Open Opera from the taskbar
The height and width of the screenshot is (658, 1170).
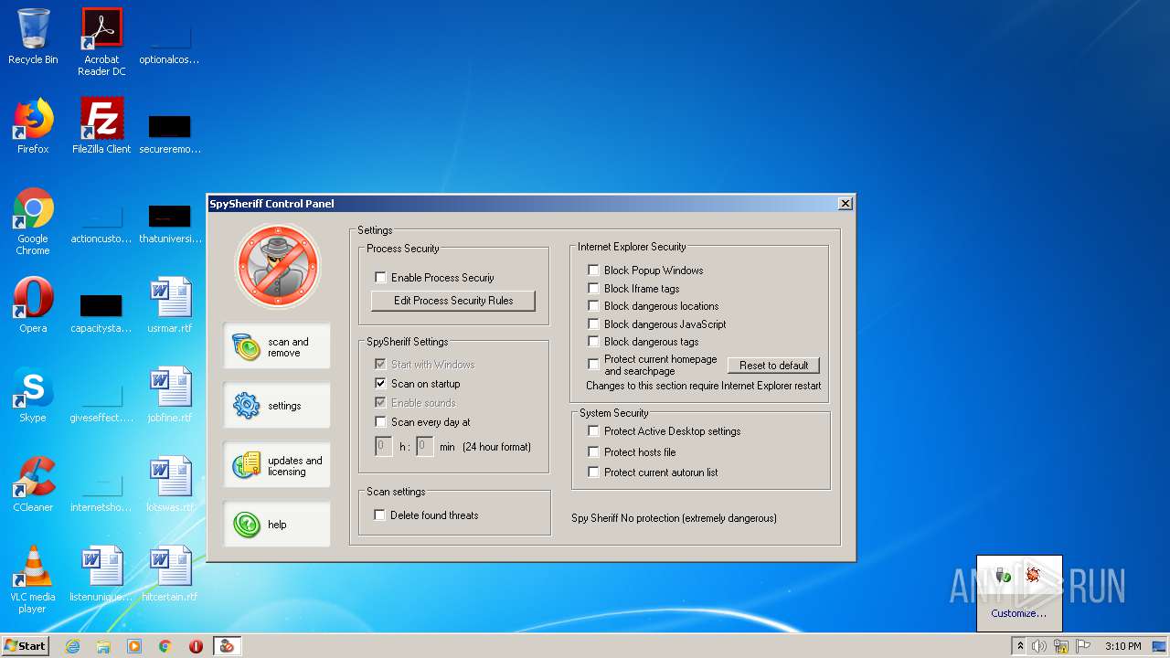(x=196, y=646)
